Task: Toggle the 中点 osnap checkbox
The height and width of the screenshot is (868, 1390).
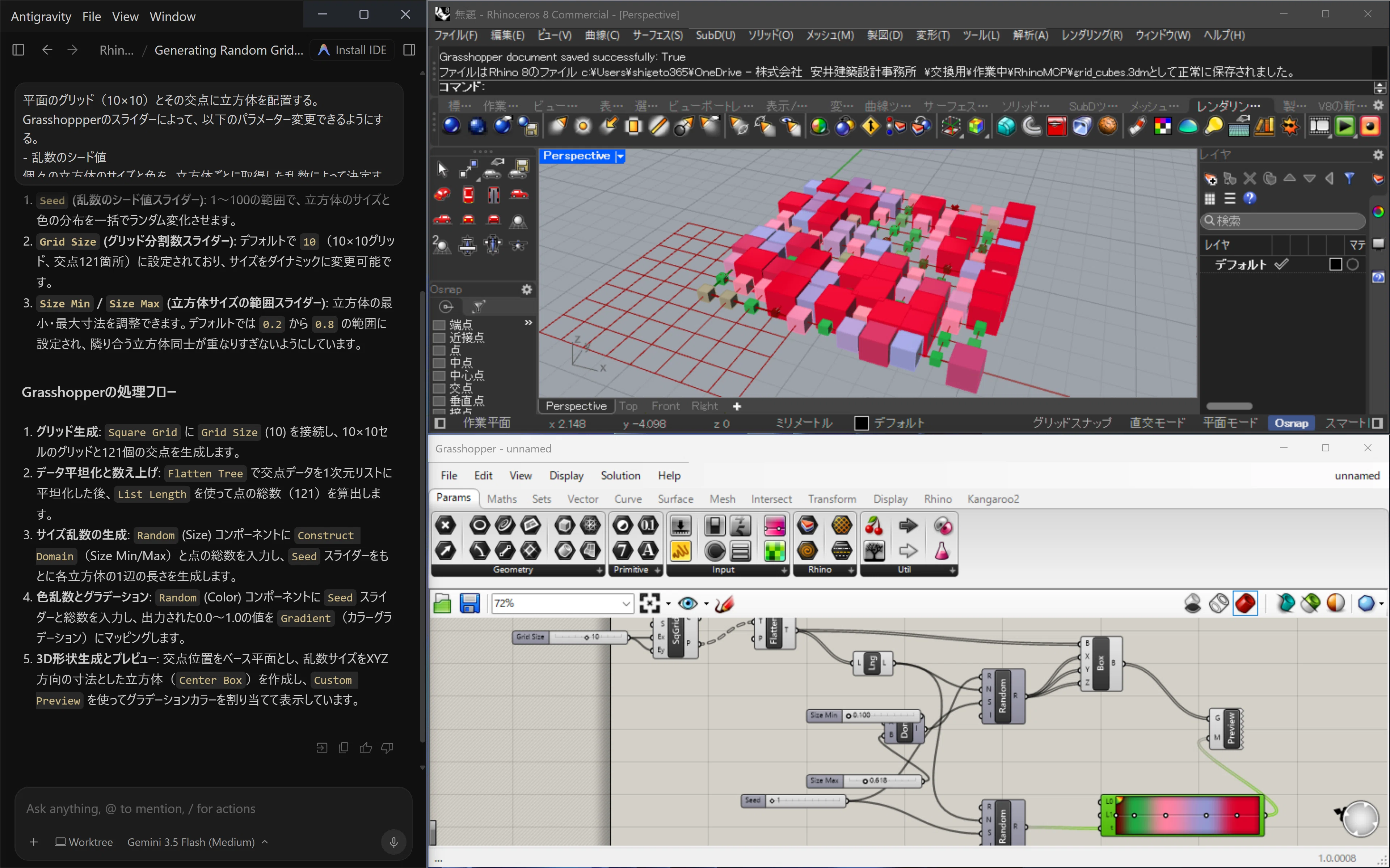Action: click(x=439, y=363)
